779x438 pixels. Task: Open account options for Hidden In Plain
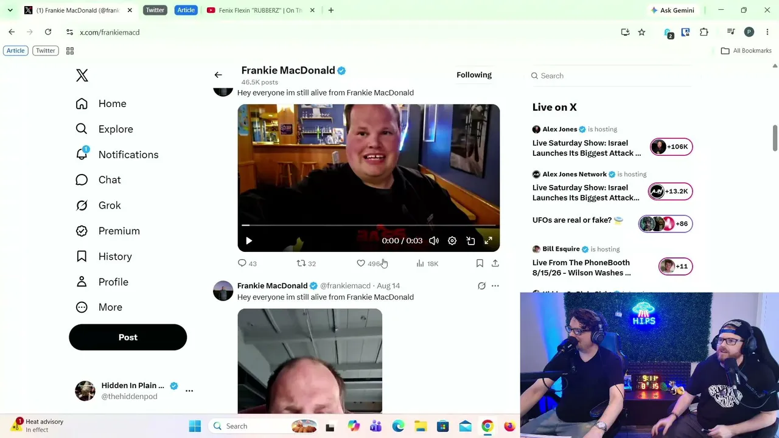click(x=189, y=391)
